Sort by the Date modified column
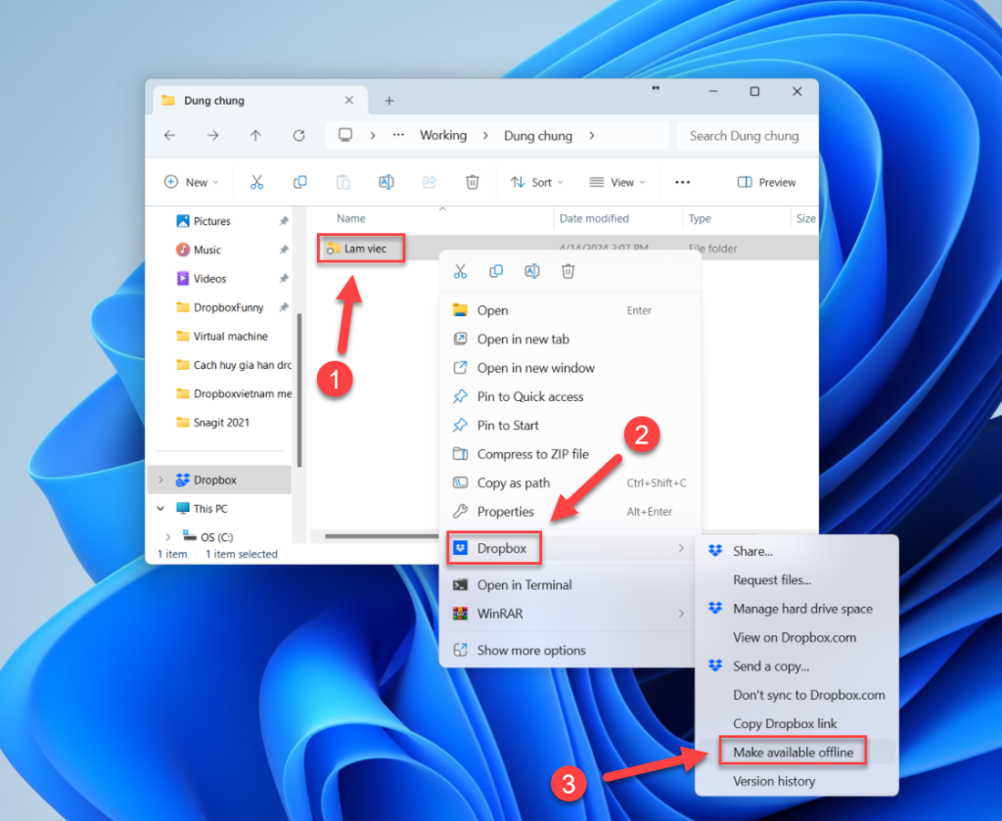This screenshot has width=1002, height=821. (594, 218)
